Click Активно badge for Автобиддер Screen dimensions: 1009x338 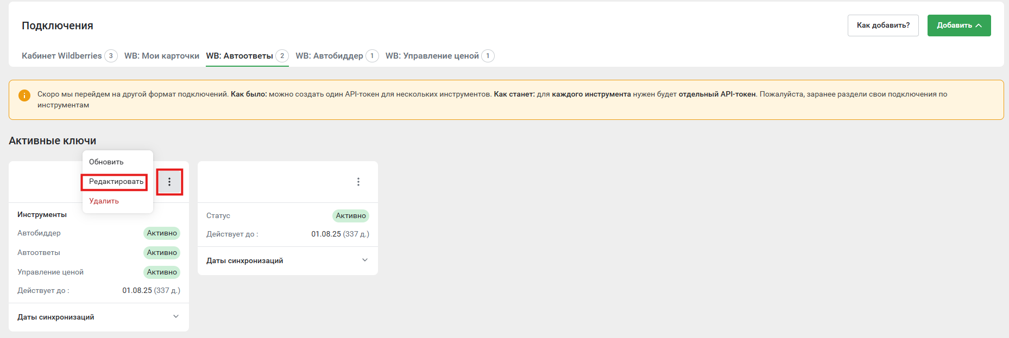coord(162,233)
